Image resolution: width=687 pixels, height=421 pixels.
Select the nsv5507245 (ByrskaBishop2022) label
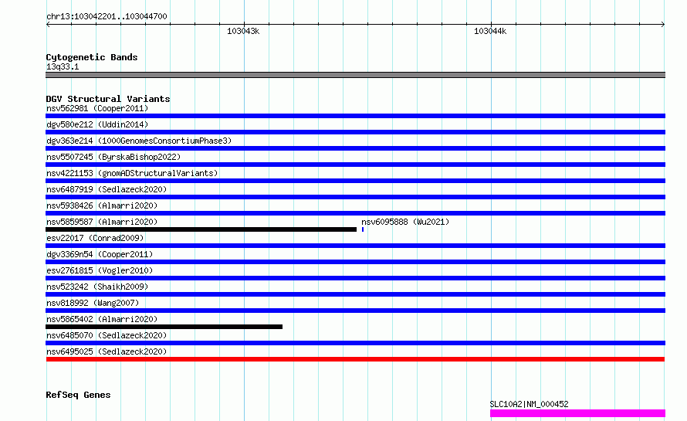(x=113, y=157)
